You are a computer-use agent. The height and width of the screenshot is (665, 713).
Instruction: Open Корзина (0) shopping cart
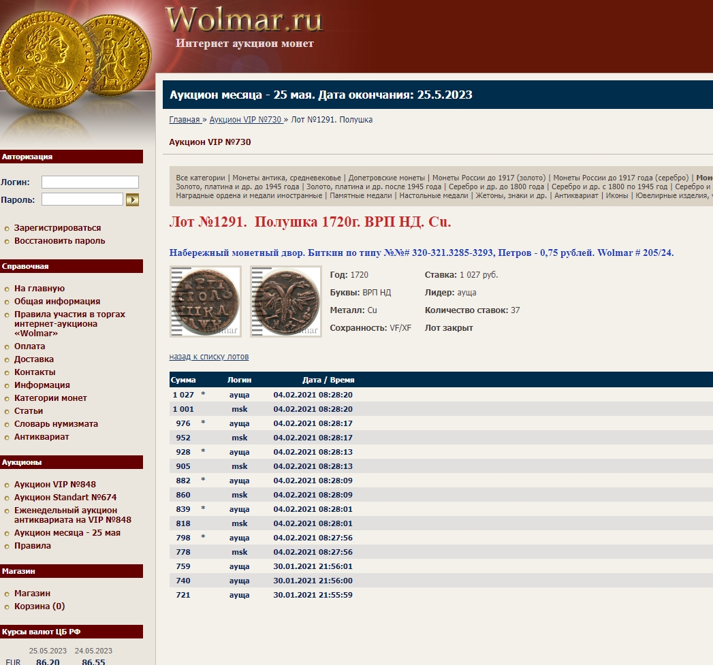[x=39, y=606]
